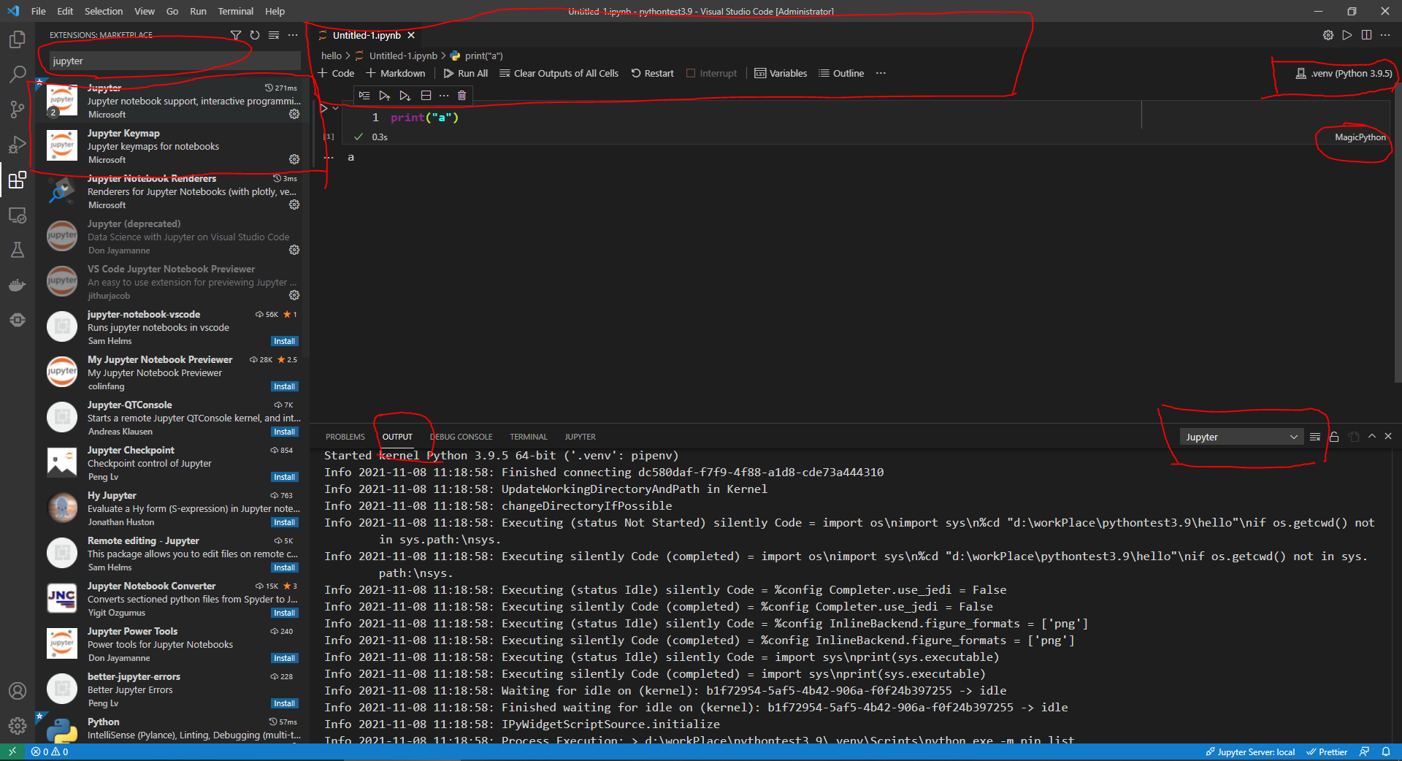Switch to the DEBUG CONSOLE tab
1402x761 pixels.
coord(461,437)
